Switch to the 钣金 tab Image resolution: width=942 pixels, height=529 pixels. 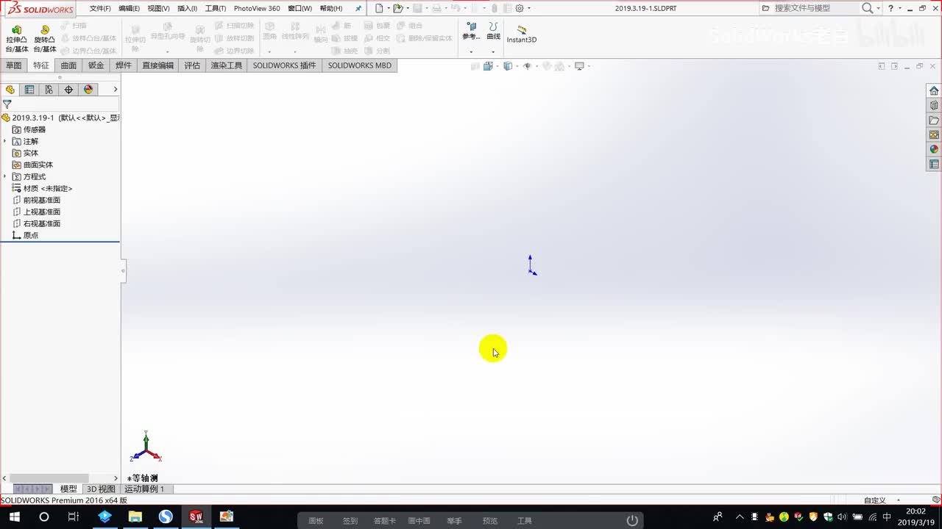coord(96,65)
